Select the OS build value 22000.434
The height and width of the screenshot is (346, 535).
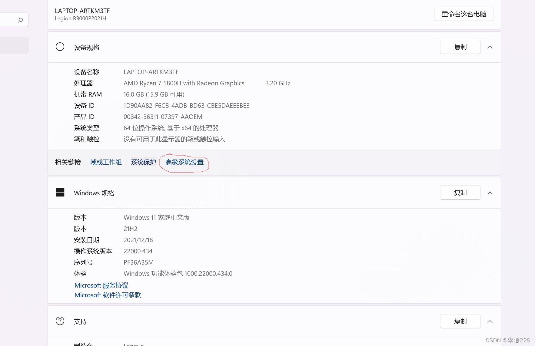click(138, 251)
